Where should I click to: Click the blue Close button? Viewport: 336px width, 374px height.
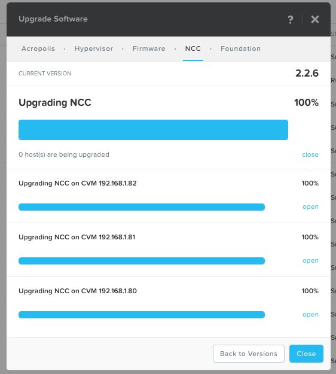point(306,354)
